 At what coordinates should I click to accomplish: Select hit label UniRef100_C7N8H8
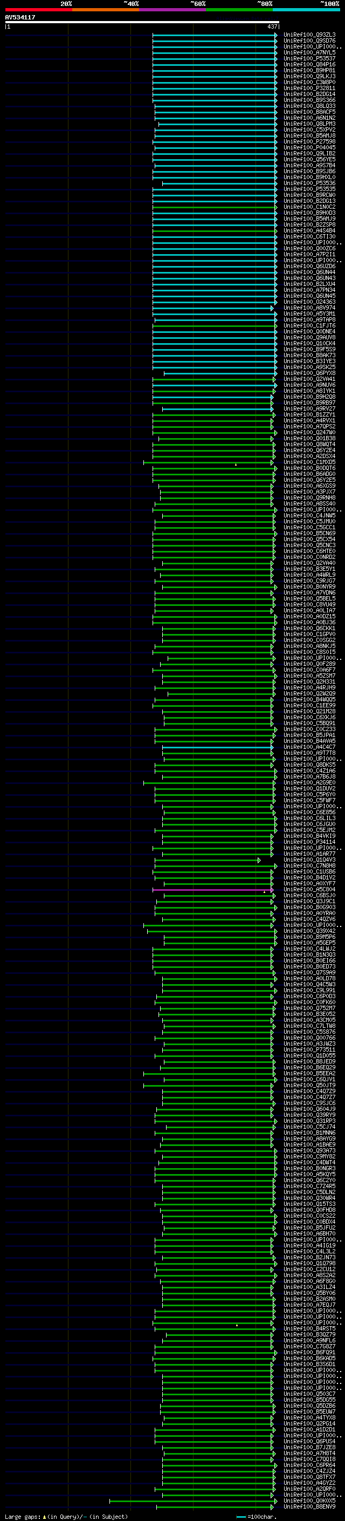tap(309, 865)
